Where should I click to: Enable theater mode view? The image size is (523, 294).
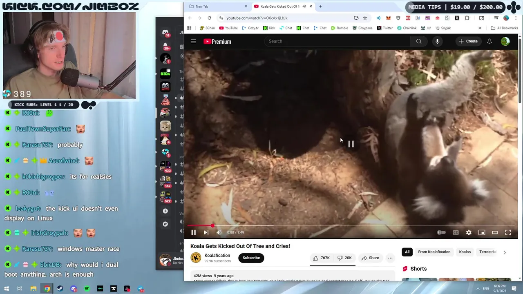coord(495,232)
